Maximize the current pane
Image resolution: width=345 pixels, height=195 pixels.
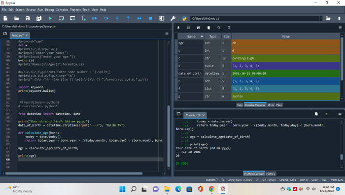[x=162, y=18]
